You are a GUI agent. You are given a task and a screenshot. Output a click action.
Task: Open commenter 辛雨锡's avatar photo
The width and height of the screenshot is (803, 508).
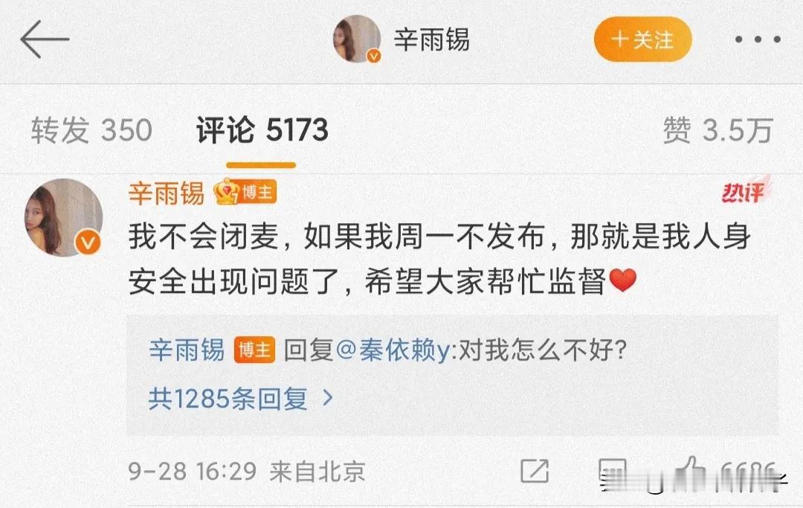pyautogui.click(x=63, y=217)
